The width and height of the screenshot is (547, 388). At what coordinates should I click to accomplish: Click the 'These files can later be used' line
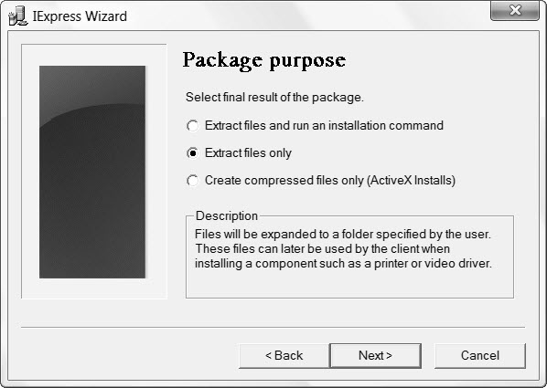click(322, 248)
